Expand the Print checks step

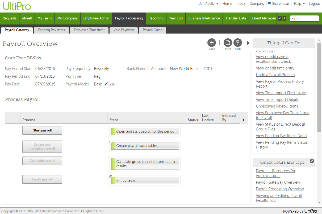tap(111, 176)
